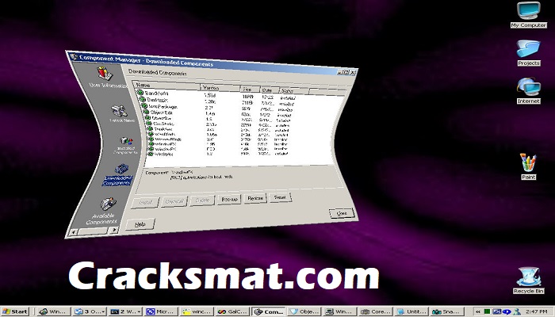555x317 pixels.
Task: Sort the list by the Version column header
Action: (220, 87)
